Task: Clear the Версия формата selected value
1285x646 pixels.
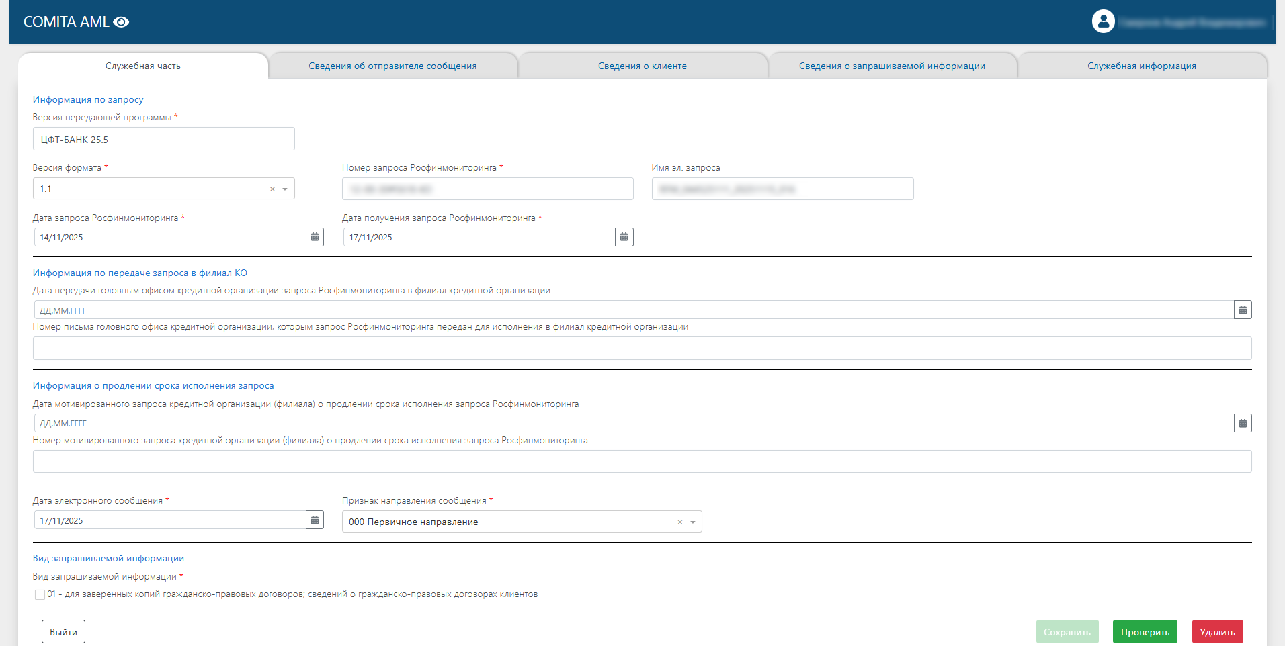Action: (272, 189)
